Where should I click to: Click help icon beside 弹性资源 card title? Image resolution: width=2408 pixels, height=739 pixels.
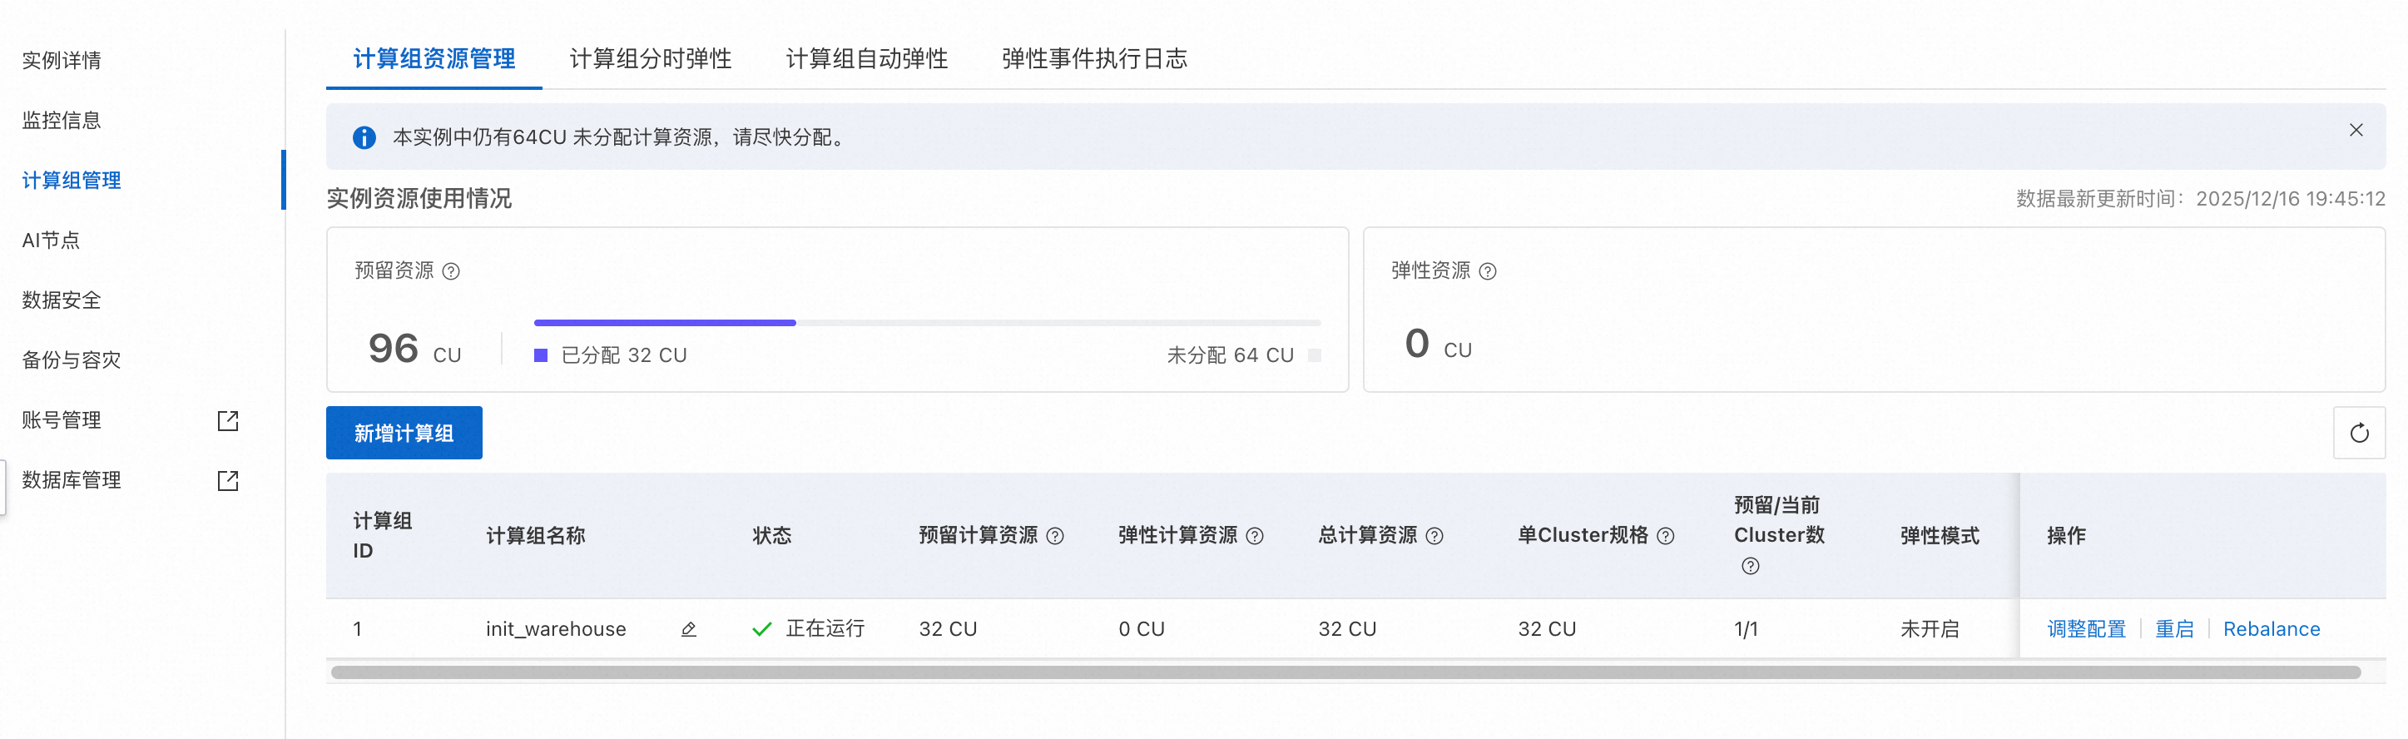pyautogui.click(x=1487, y=271)
